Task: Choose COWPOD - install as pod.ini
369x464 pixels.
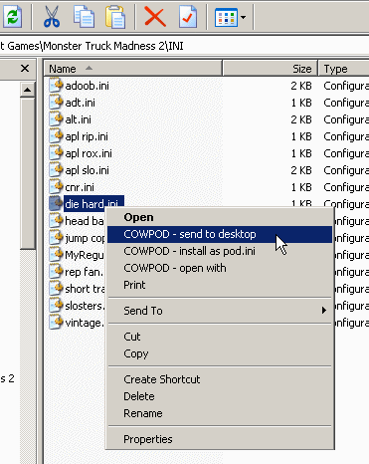Action: pyautogui.click(x=220, y=251)
